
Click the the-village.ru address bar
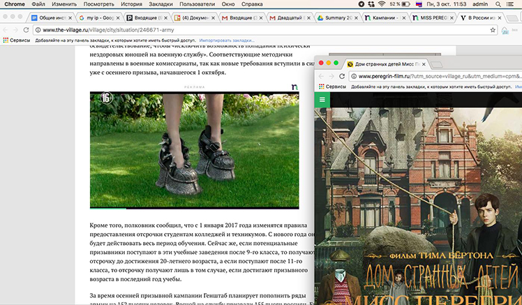coord(266,30)
